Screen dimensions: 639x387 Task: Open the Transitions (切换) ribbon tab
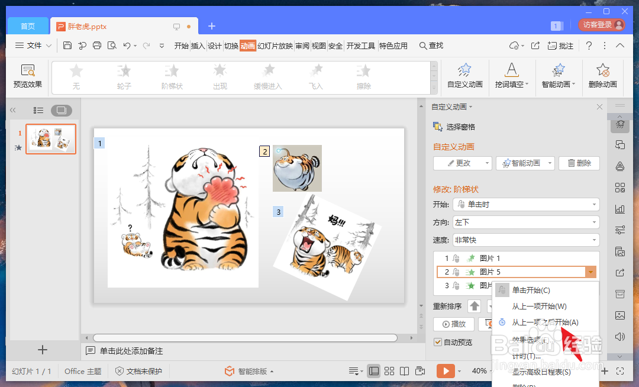pos(231,46)
